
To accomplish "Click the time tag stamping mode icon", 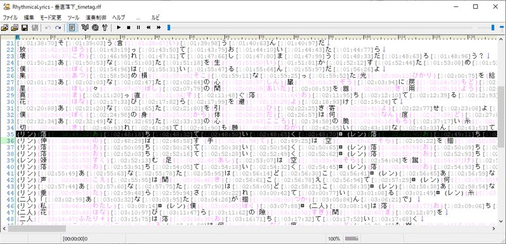I will (x=85, y=28).
